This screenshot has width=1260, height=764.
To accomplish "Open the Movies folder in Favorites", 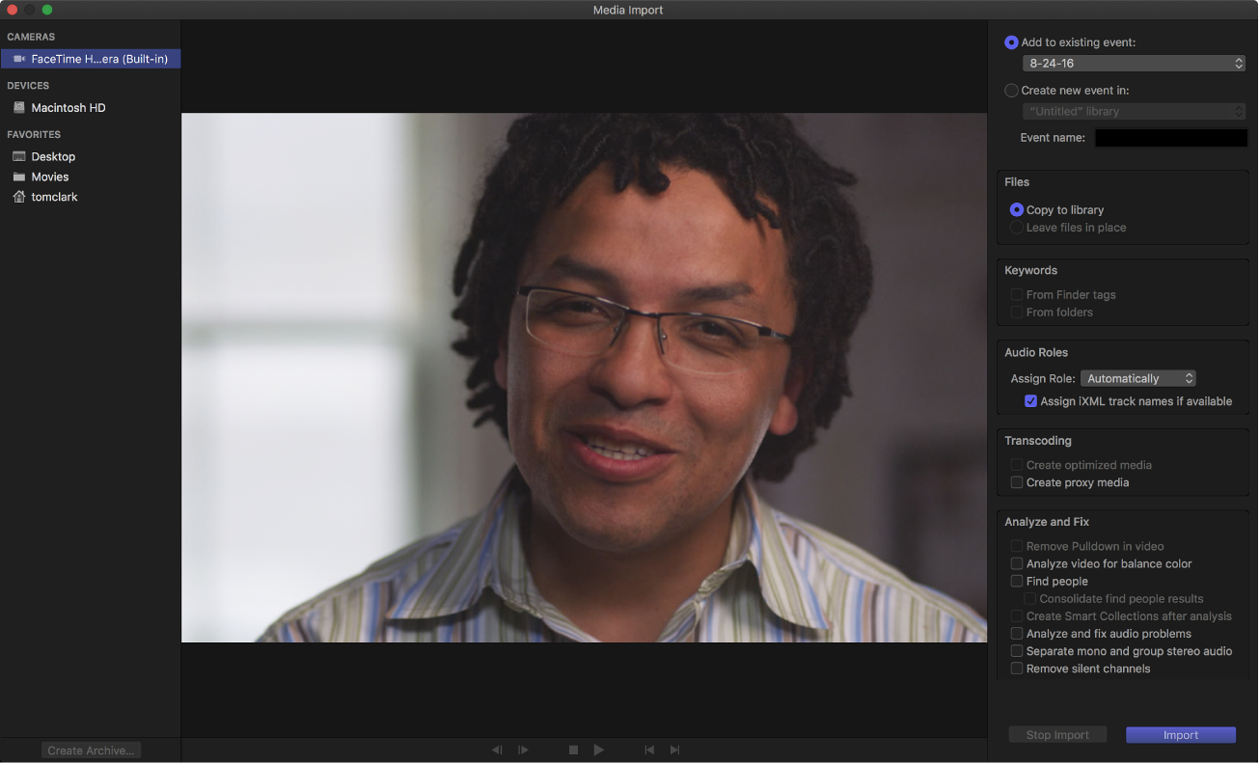I will [49, 177].
